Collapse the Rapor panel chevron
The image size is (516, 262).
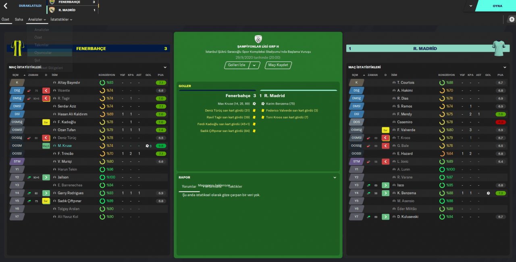335,177
